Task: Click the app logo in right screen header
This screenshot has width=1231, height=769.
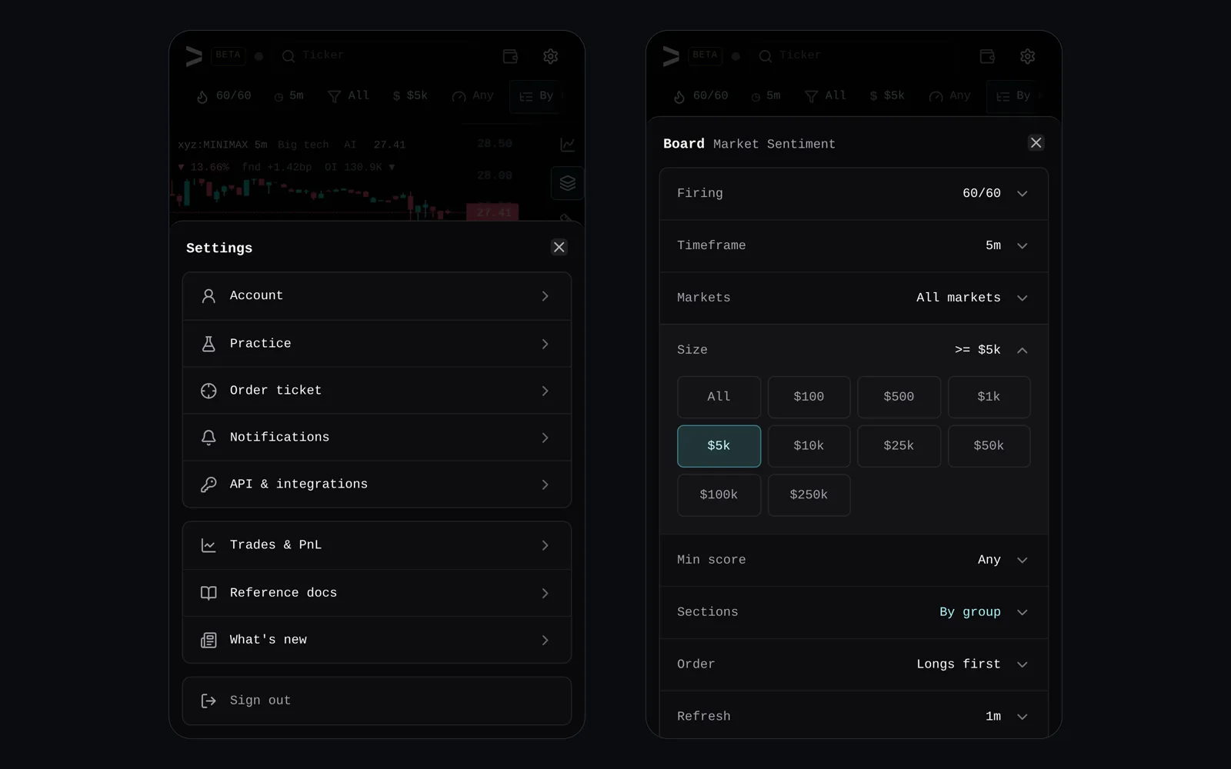Action: (671, 56)
